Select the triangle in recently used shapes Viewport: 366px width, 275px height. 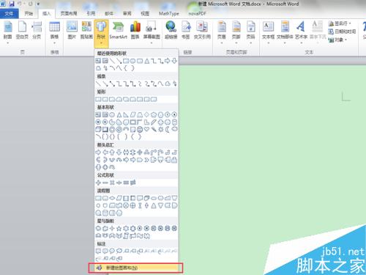coord(146,61)
